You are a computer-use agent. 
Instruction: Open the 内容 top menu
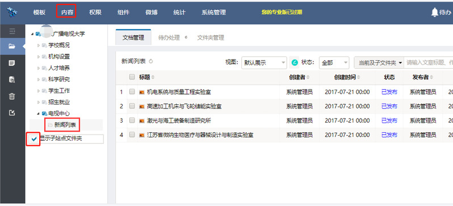[x=68, y=12]
